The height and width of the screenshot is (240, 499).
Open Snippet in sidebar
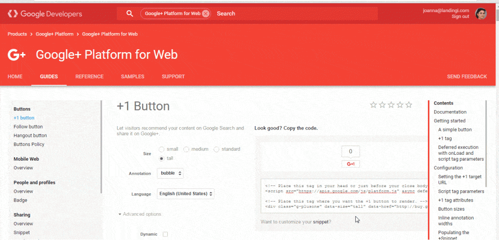pyautogui.click(x=21, y=233)
